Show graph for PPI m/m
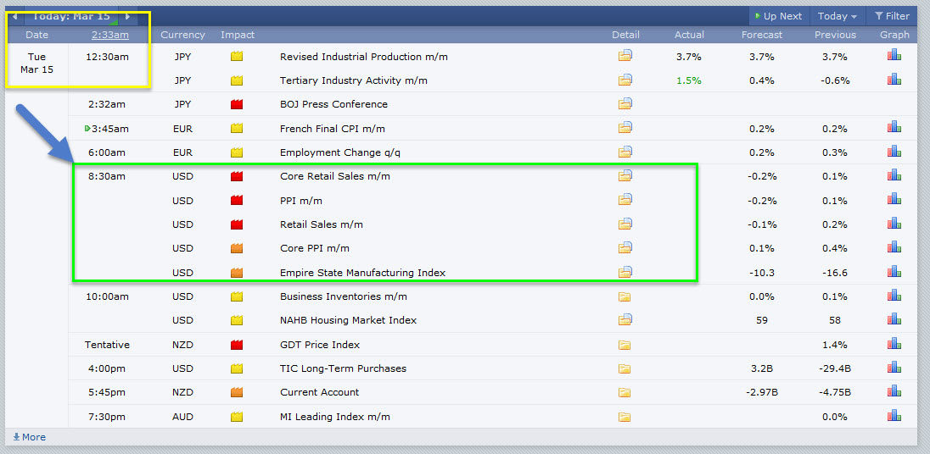This screenshot has height=454, width=930. pyautogui.click(x=894, y=199)
